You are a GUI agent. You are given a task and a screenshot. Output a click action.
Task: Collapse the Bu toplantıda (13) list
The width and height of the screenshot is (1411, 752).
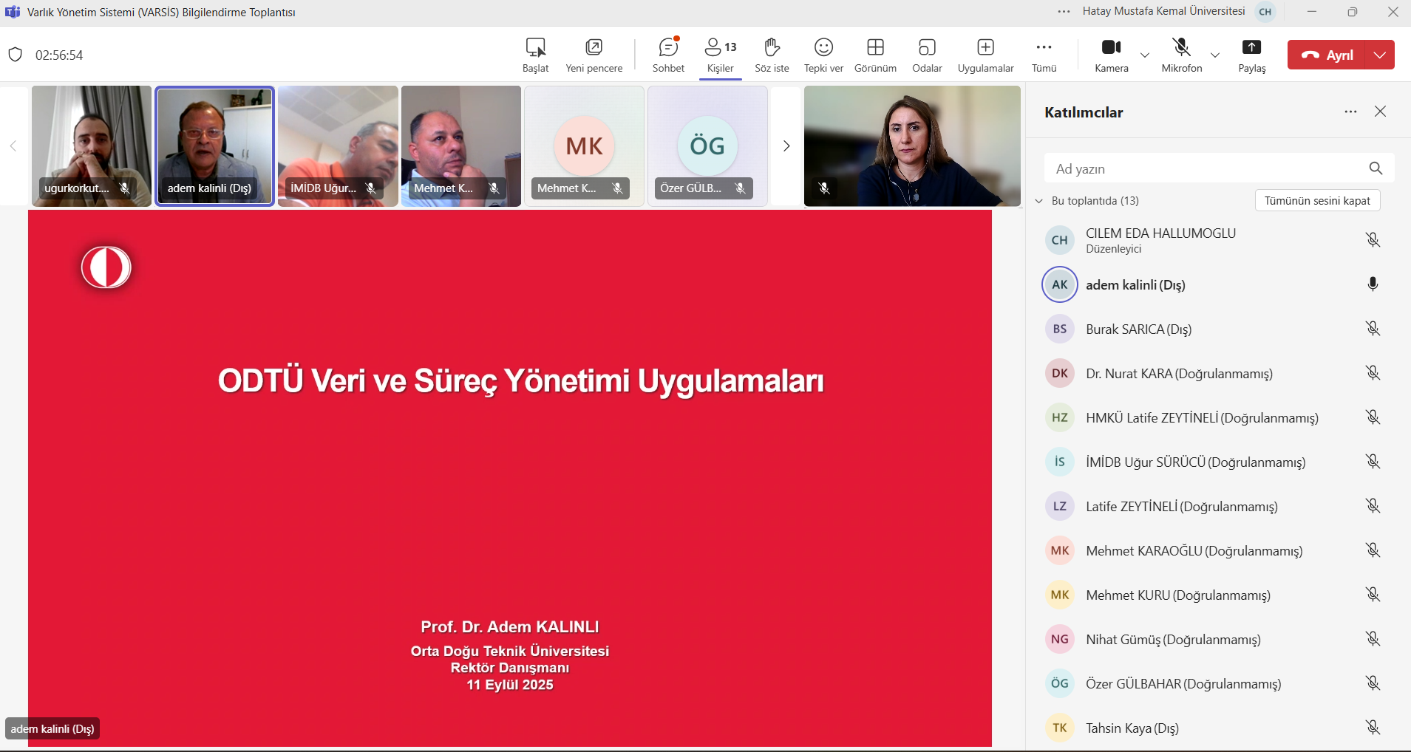pos(1039,201)
